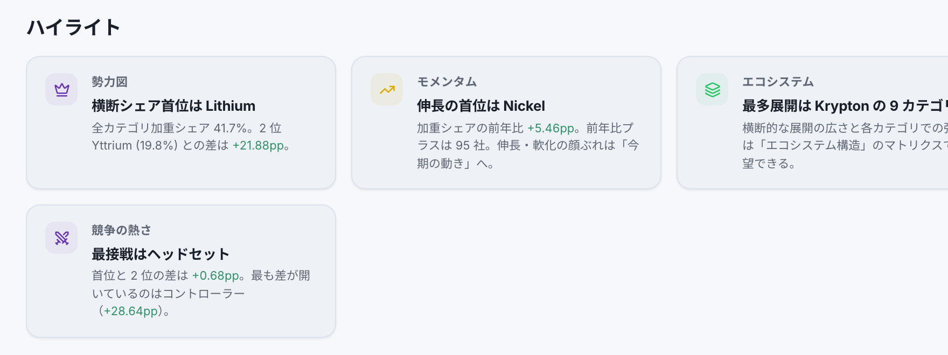Viewport: 948px width, 355px height.
Task: Open the 伸長の首位は Nickel headline
Action: 481,106
